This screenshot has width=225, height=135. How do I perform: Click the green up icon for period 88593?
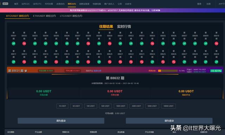point(35,43)
